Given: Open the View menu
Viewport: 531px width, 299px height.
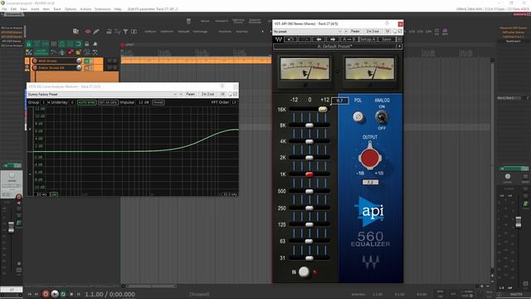Looking at the screenshot, I should tap(24, 9).
